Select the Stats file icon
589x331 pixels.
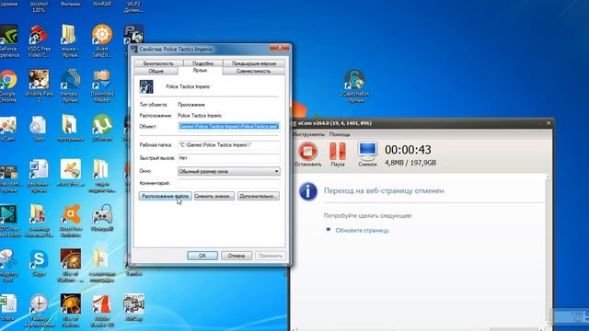pos(39,129)
